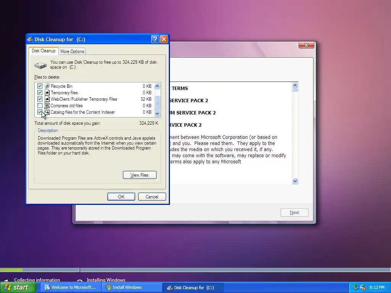Switch to the More Options tab
This screenshot has width=391, height=293.
(72, 52)
